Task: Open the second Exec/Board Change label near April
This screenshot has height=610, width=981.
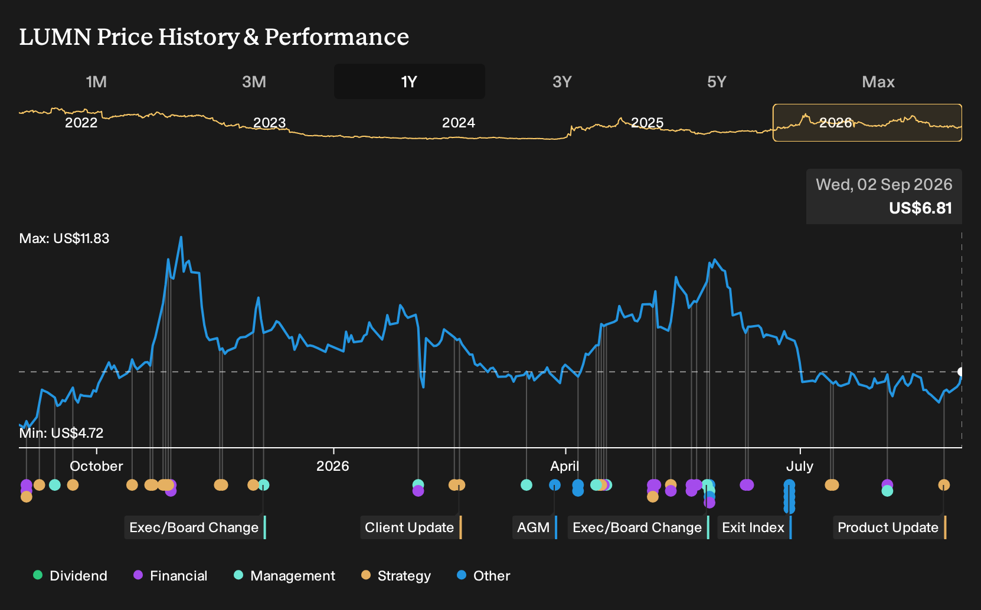Action: coord(638,527)
